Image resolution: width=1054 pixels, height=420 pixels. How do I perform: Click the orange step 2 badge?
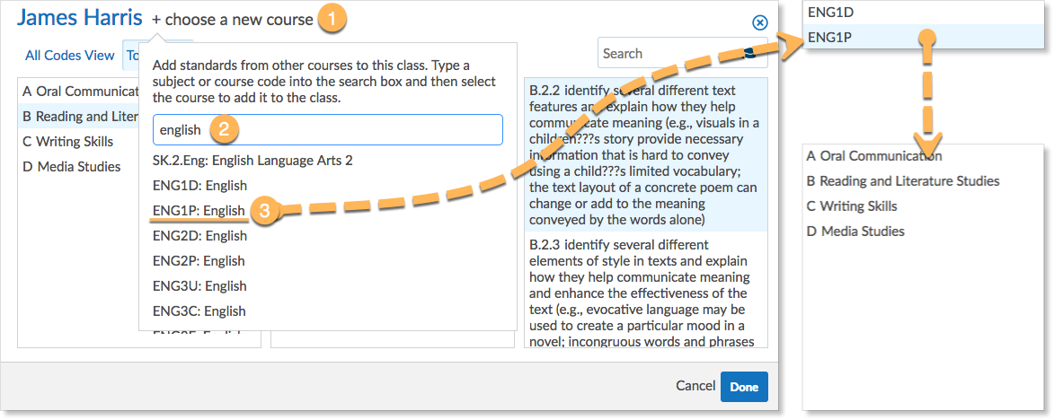click(x=224, y=129)
